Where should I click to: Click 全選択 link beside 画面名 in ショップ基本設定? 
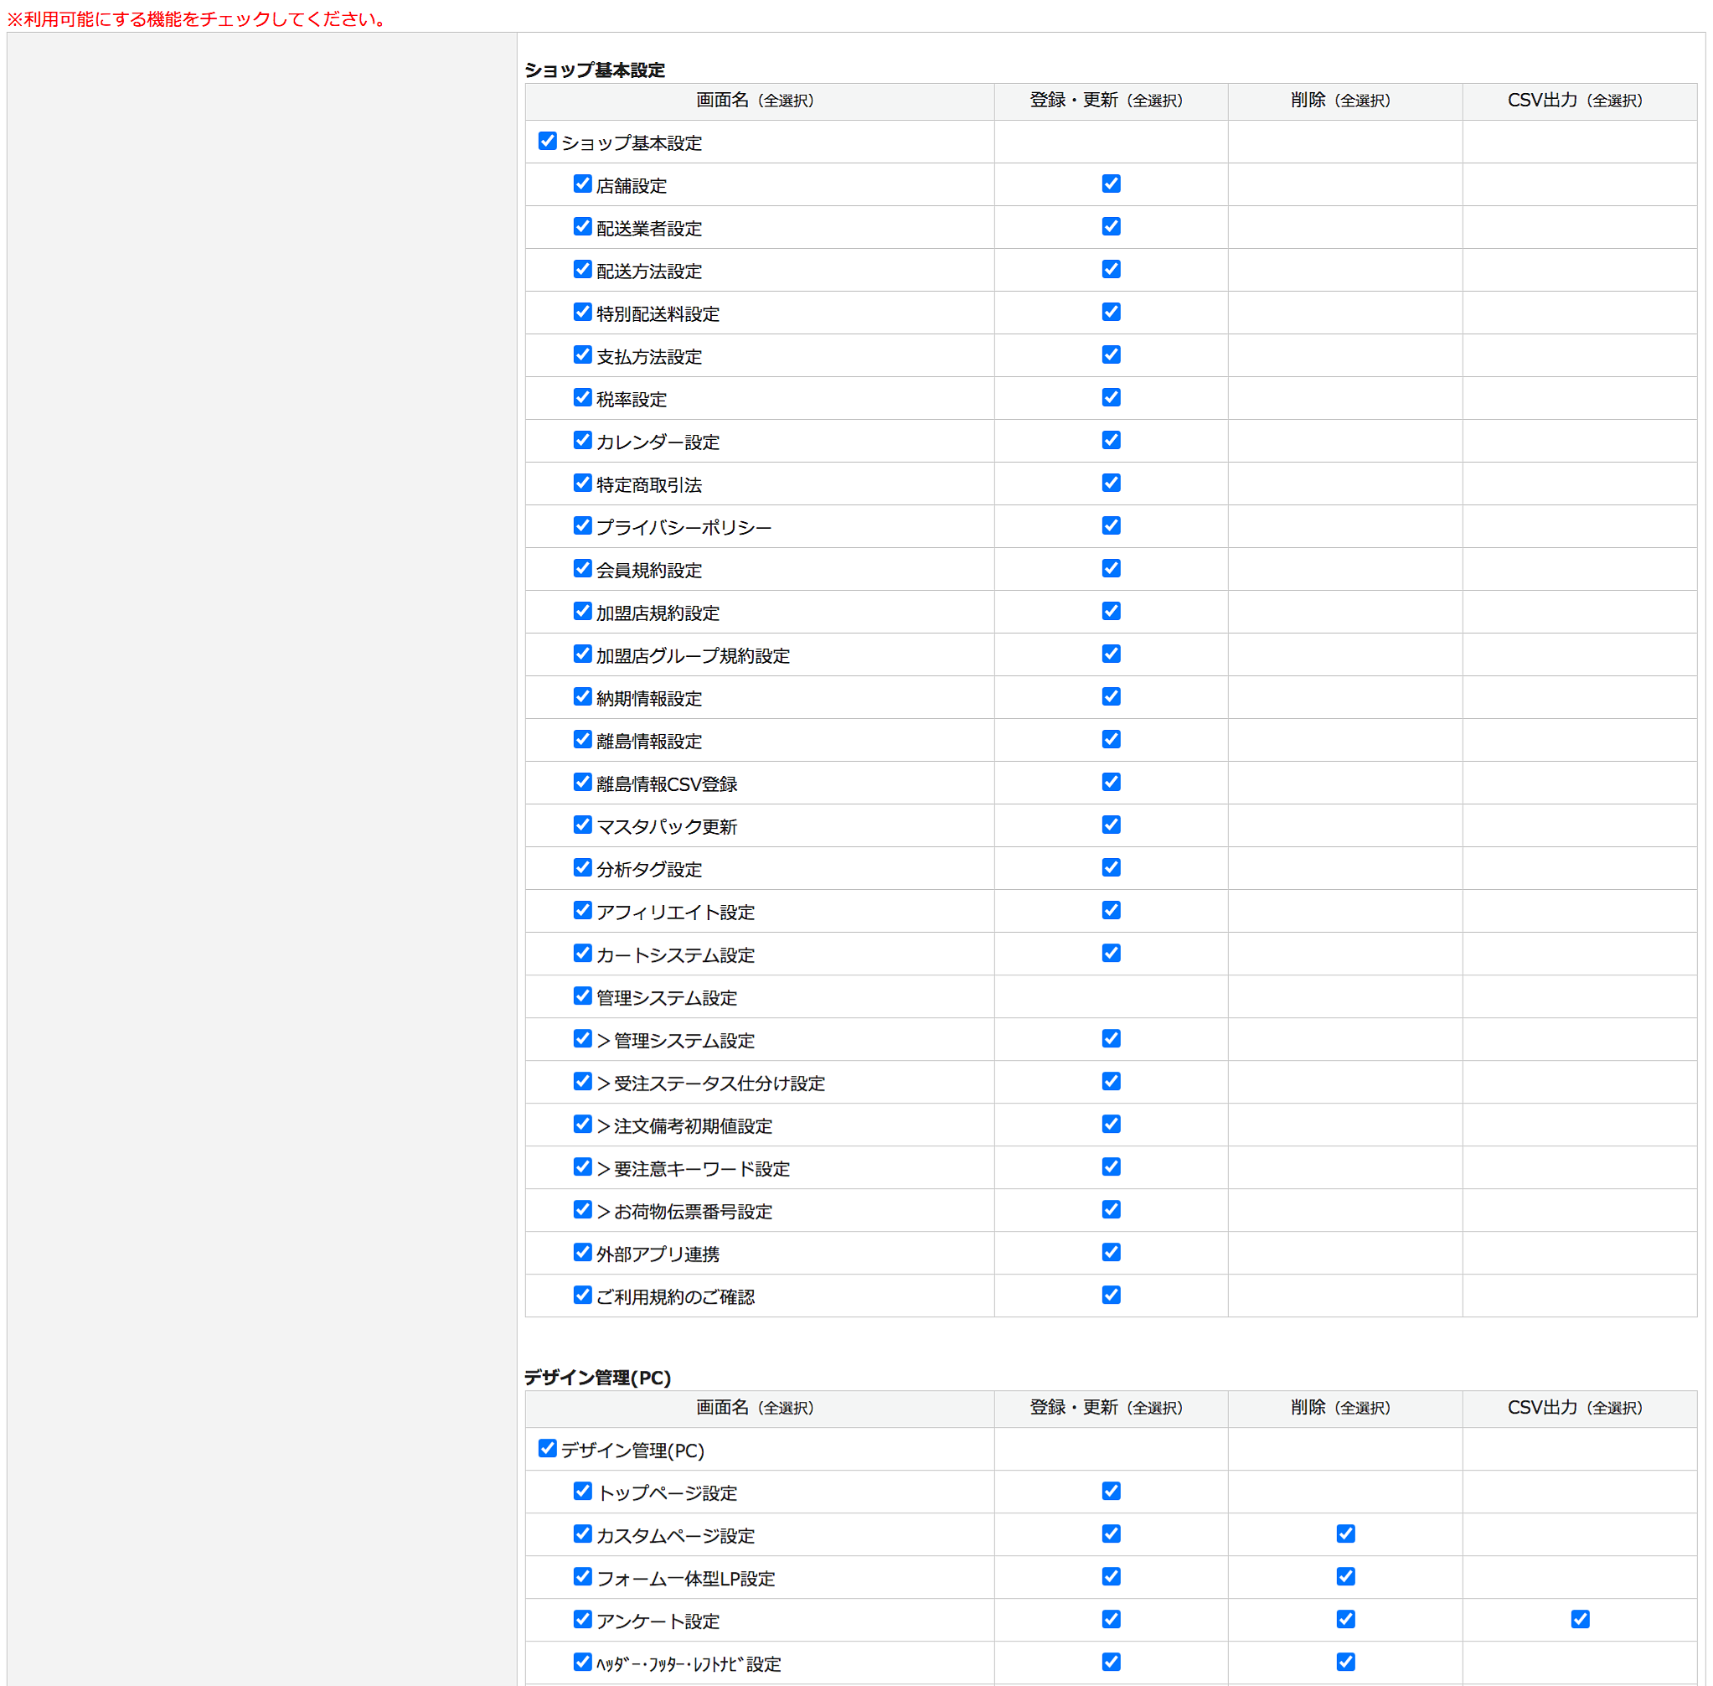(x=786, y=101)
